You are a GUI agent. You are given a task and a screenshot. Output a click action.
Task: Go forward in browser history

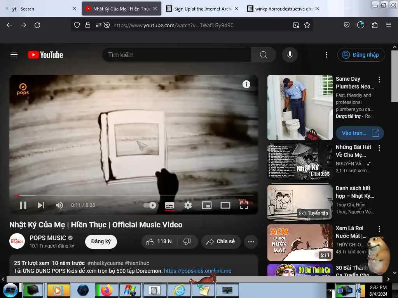(x=23, y=25)
